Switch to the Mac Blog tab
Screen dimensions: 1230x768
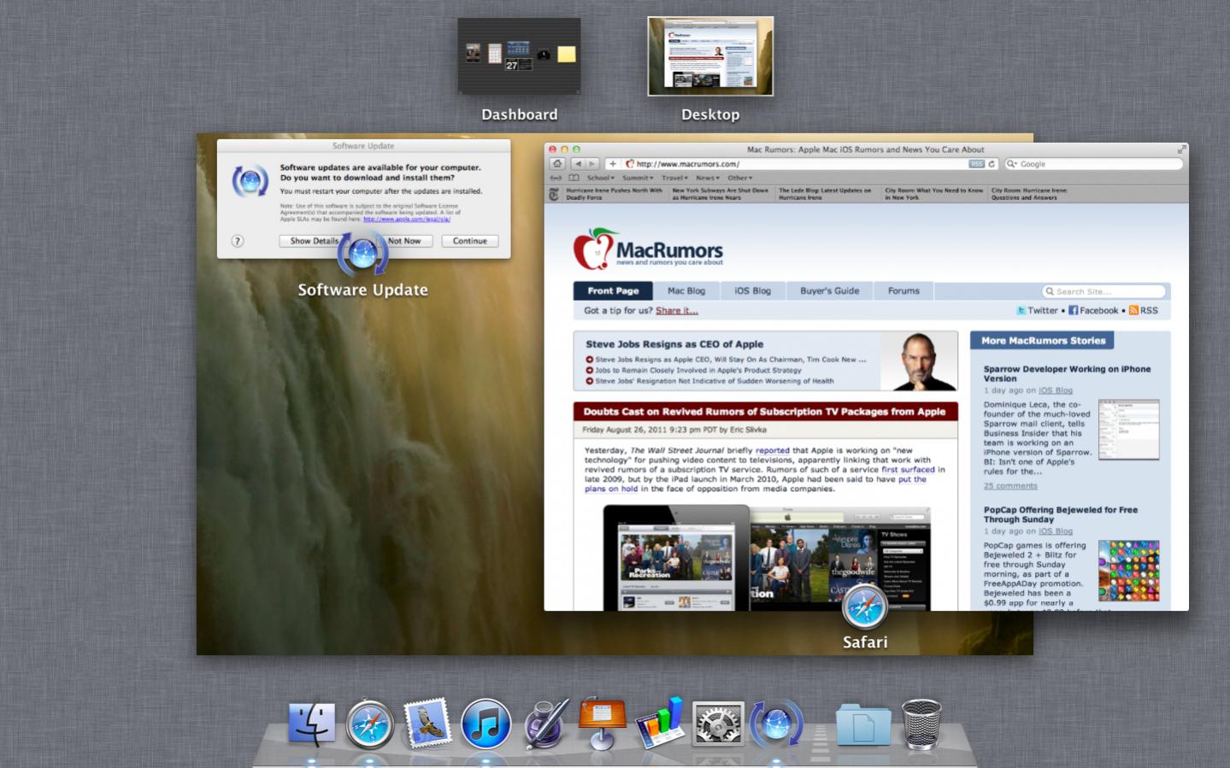click(686, 291)
